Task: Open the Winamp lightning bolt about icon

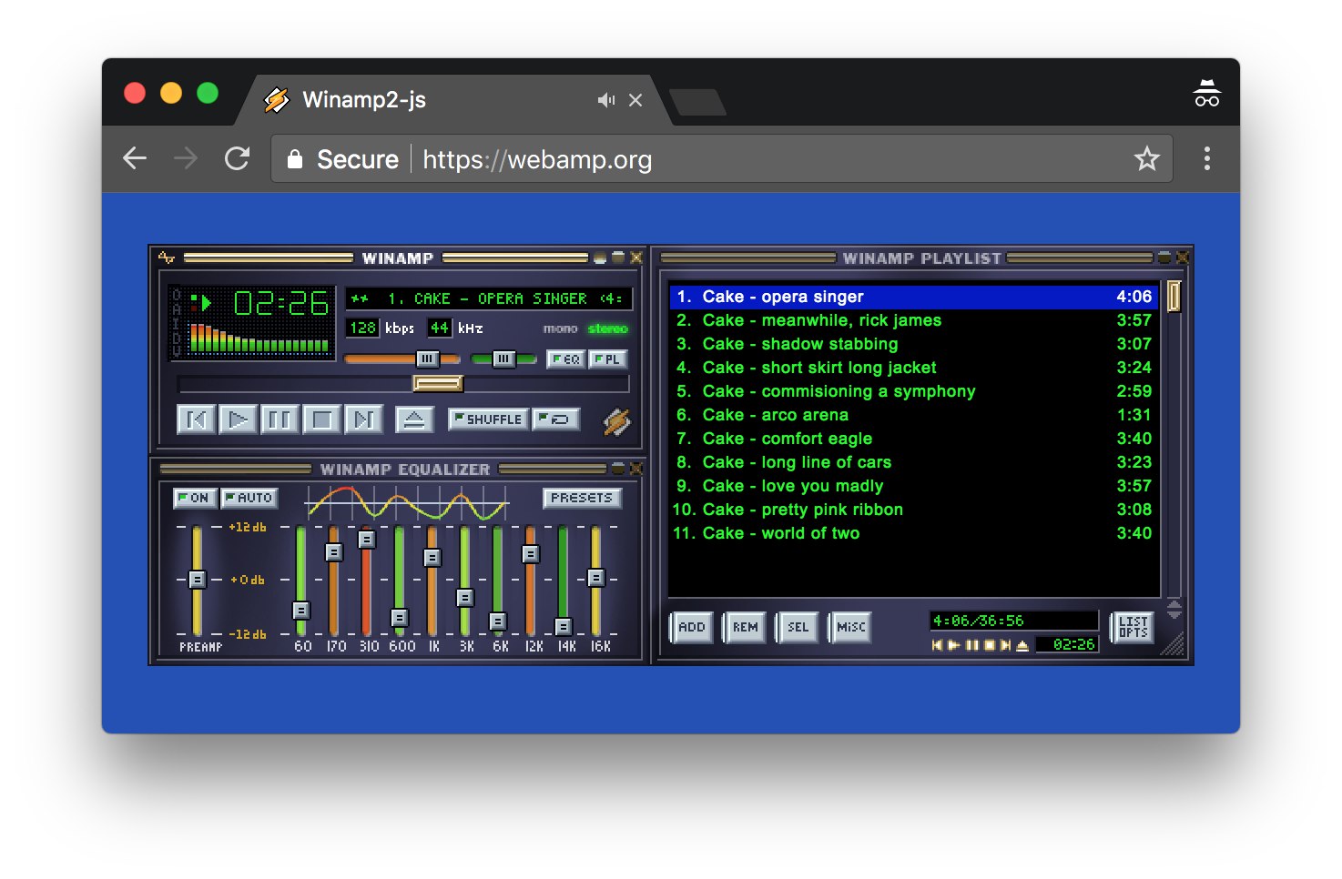Action: (616, 420)
